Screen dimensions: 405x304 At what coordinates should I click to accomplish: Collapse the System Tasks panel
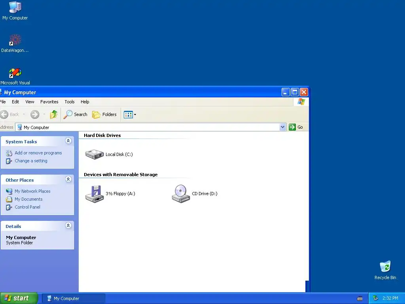point(68,141)
